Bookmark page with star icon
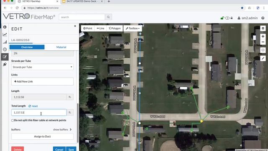 [242, 8]
